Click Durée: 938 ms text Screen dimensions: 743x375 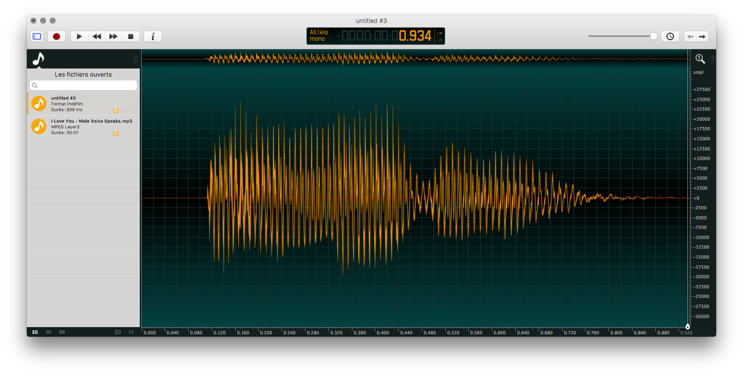click(x=67, y=110)
